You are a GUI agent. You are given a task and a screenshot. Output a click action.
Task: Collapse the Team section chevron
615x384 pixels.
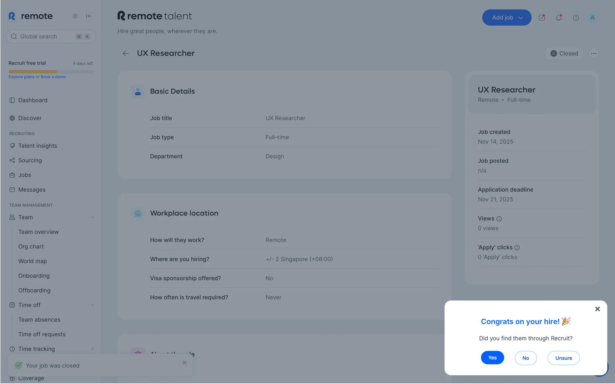pyautogui.click(x=92, y=217)
